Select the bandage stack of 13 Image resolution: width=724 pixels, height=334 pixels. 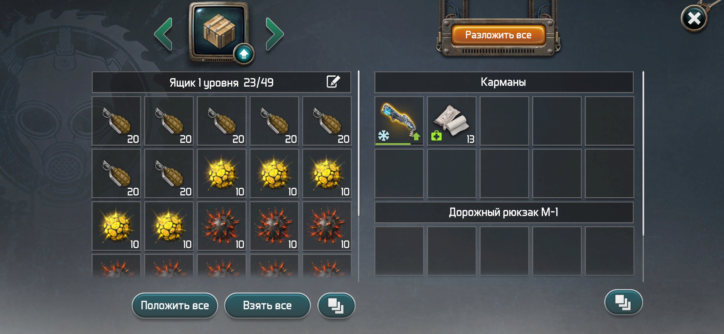coord(451,121)
